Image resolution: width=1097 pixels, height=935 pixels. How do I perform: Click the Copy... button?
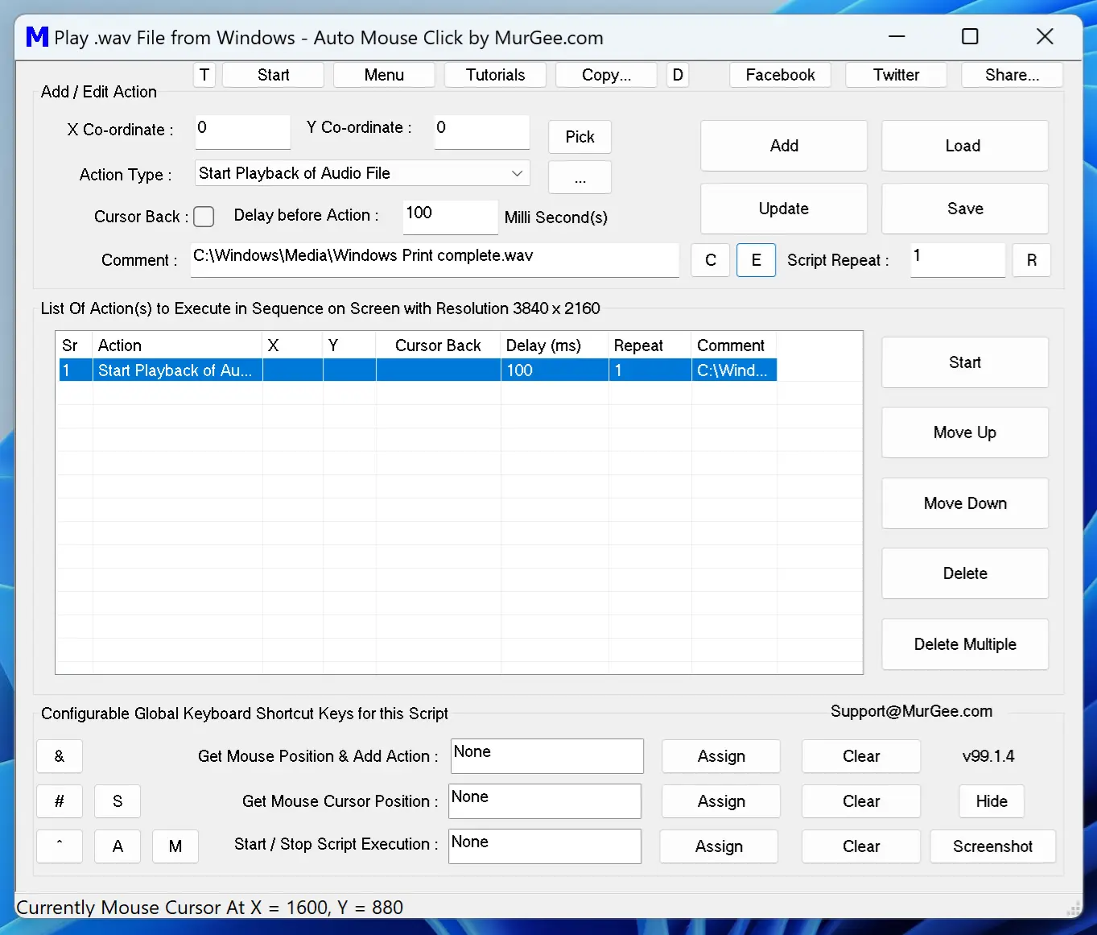(606, 75)
